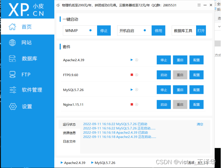The image size is (221, 168).
Task: Stop the WNMP one-click stack
Action: click(104, 31)
